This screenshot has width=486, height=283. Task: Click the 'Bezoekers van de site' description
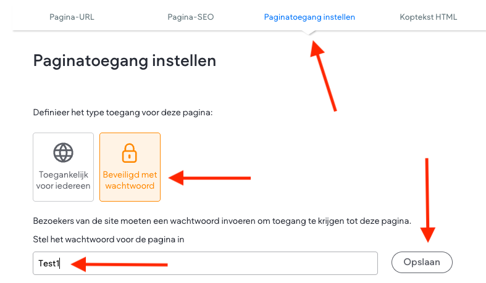pyautogui.click(x=222, y=221)
